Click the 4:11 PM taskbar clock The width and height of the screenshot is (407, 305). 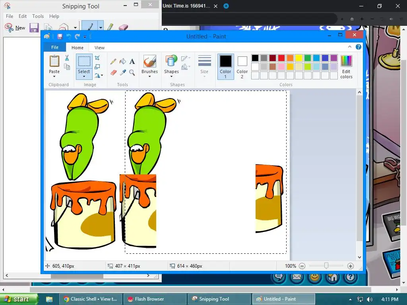click(x=390, y=299)
